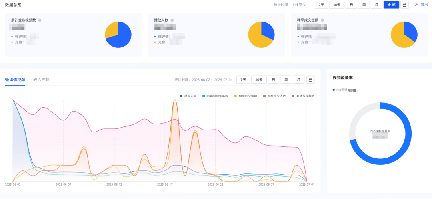Toggle the 内容引导访客数 legend series

coord(216,96)
